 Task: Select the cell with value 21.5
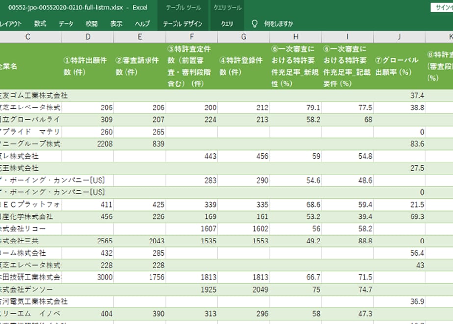399,205
